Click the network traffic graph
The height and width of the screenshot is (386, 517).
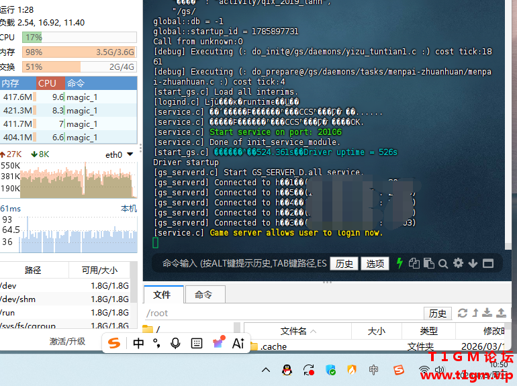(79, 180)
